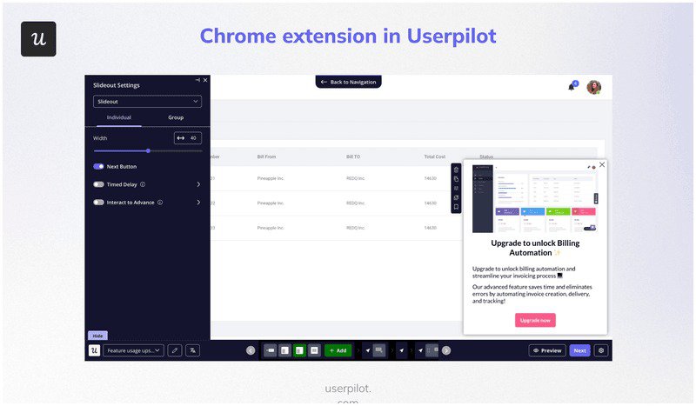Switch to the Group tab

click(176, 116)
